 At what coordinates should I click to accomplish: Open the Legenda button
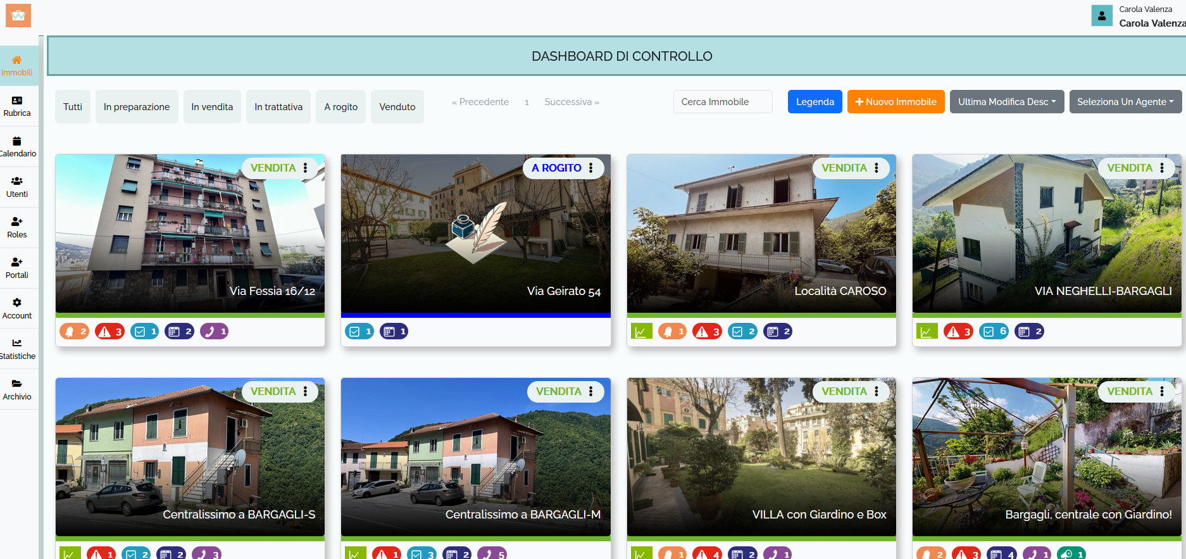tap(815, 102)
